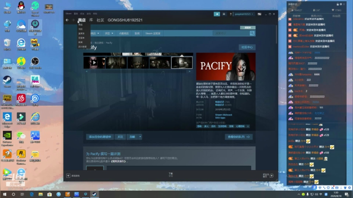This screenshot has width=353, height=198.
Task: Click wishlist button above search bar
Action: [x=248, y=27]
